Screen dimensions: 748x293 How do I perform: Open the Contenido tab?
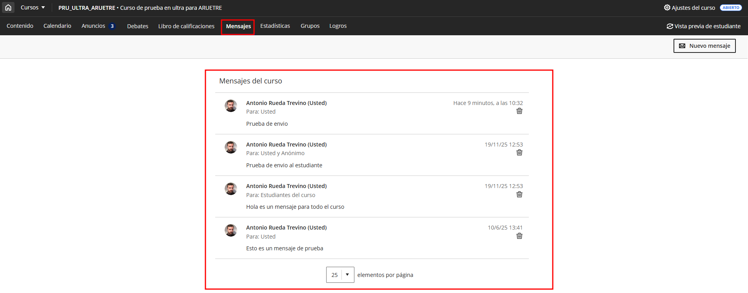point(20,26)
